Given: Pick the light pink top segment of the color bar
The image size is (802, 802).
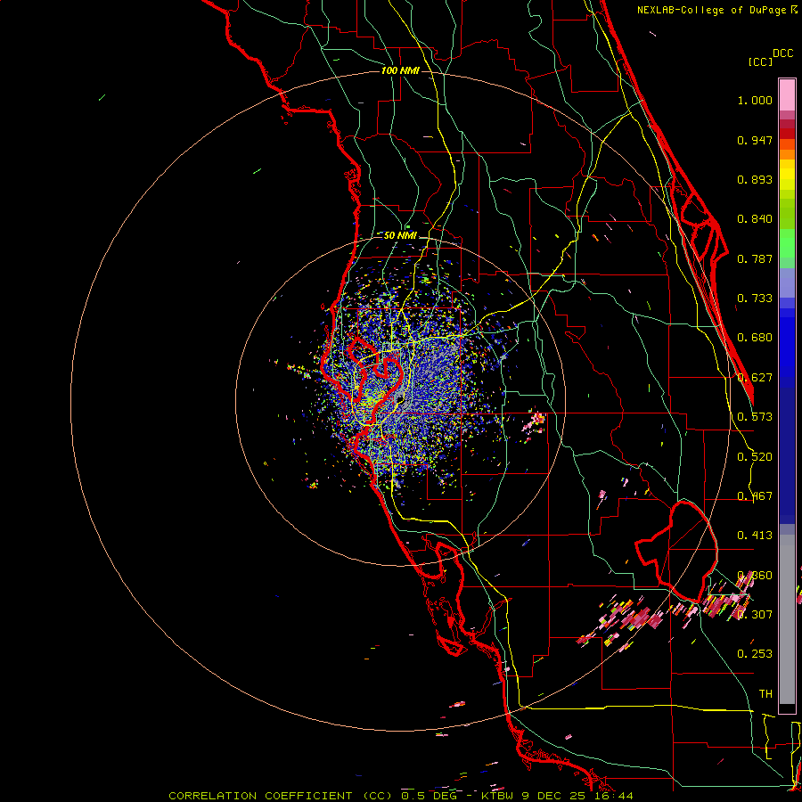Looking at the screenshot, I should pos(787,94).
